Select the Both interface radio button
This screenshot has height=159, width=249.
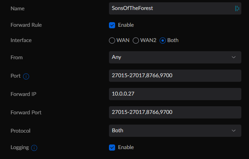pos(163,41)
